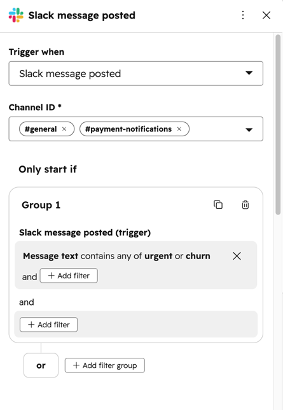Click the lower Add filter button
The width and height of the screenshot is (283, 410).
[x=48, y=325]
